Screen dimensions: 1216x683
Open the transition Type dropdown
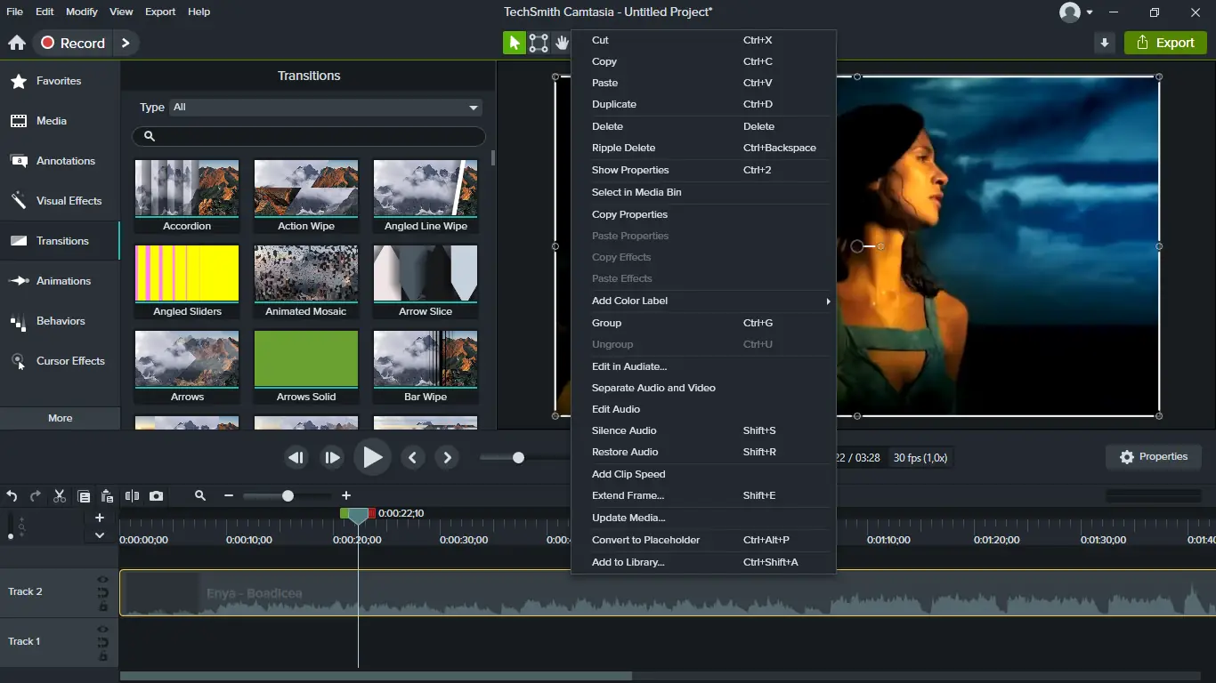coord(326,108)
